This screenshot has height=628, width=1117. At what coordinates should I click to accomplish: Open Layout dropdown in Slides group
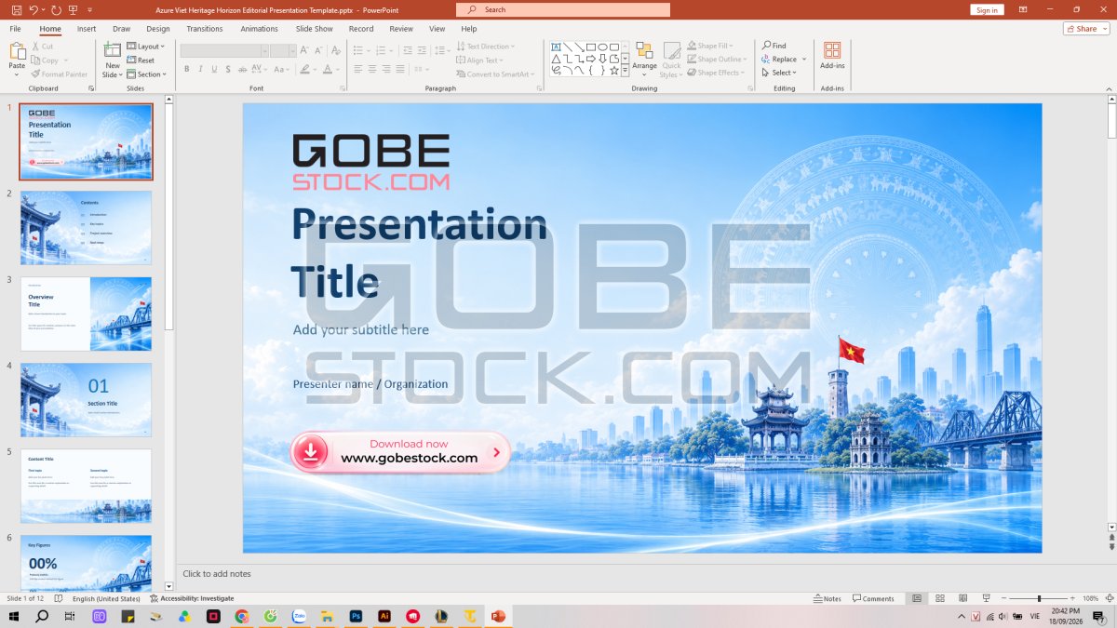tap(146, 46)
